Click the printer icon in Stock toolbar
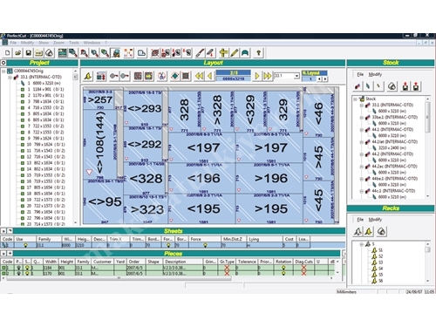 click(x=392, y=86)
